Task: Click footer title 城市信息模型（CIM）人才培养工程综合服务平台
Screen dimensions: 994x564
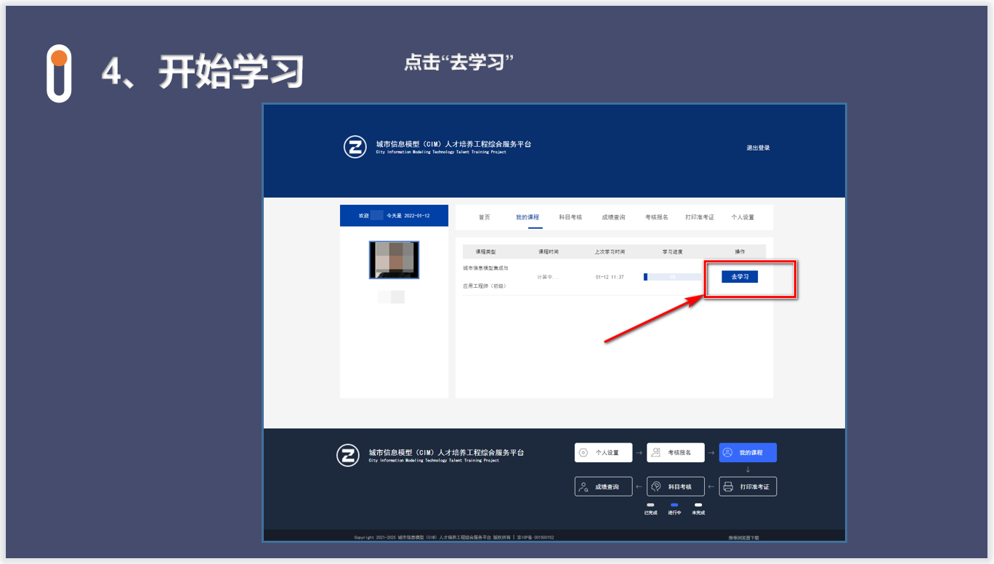Action: pyautogui.click(x=446, y=452)
